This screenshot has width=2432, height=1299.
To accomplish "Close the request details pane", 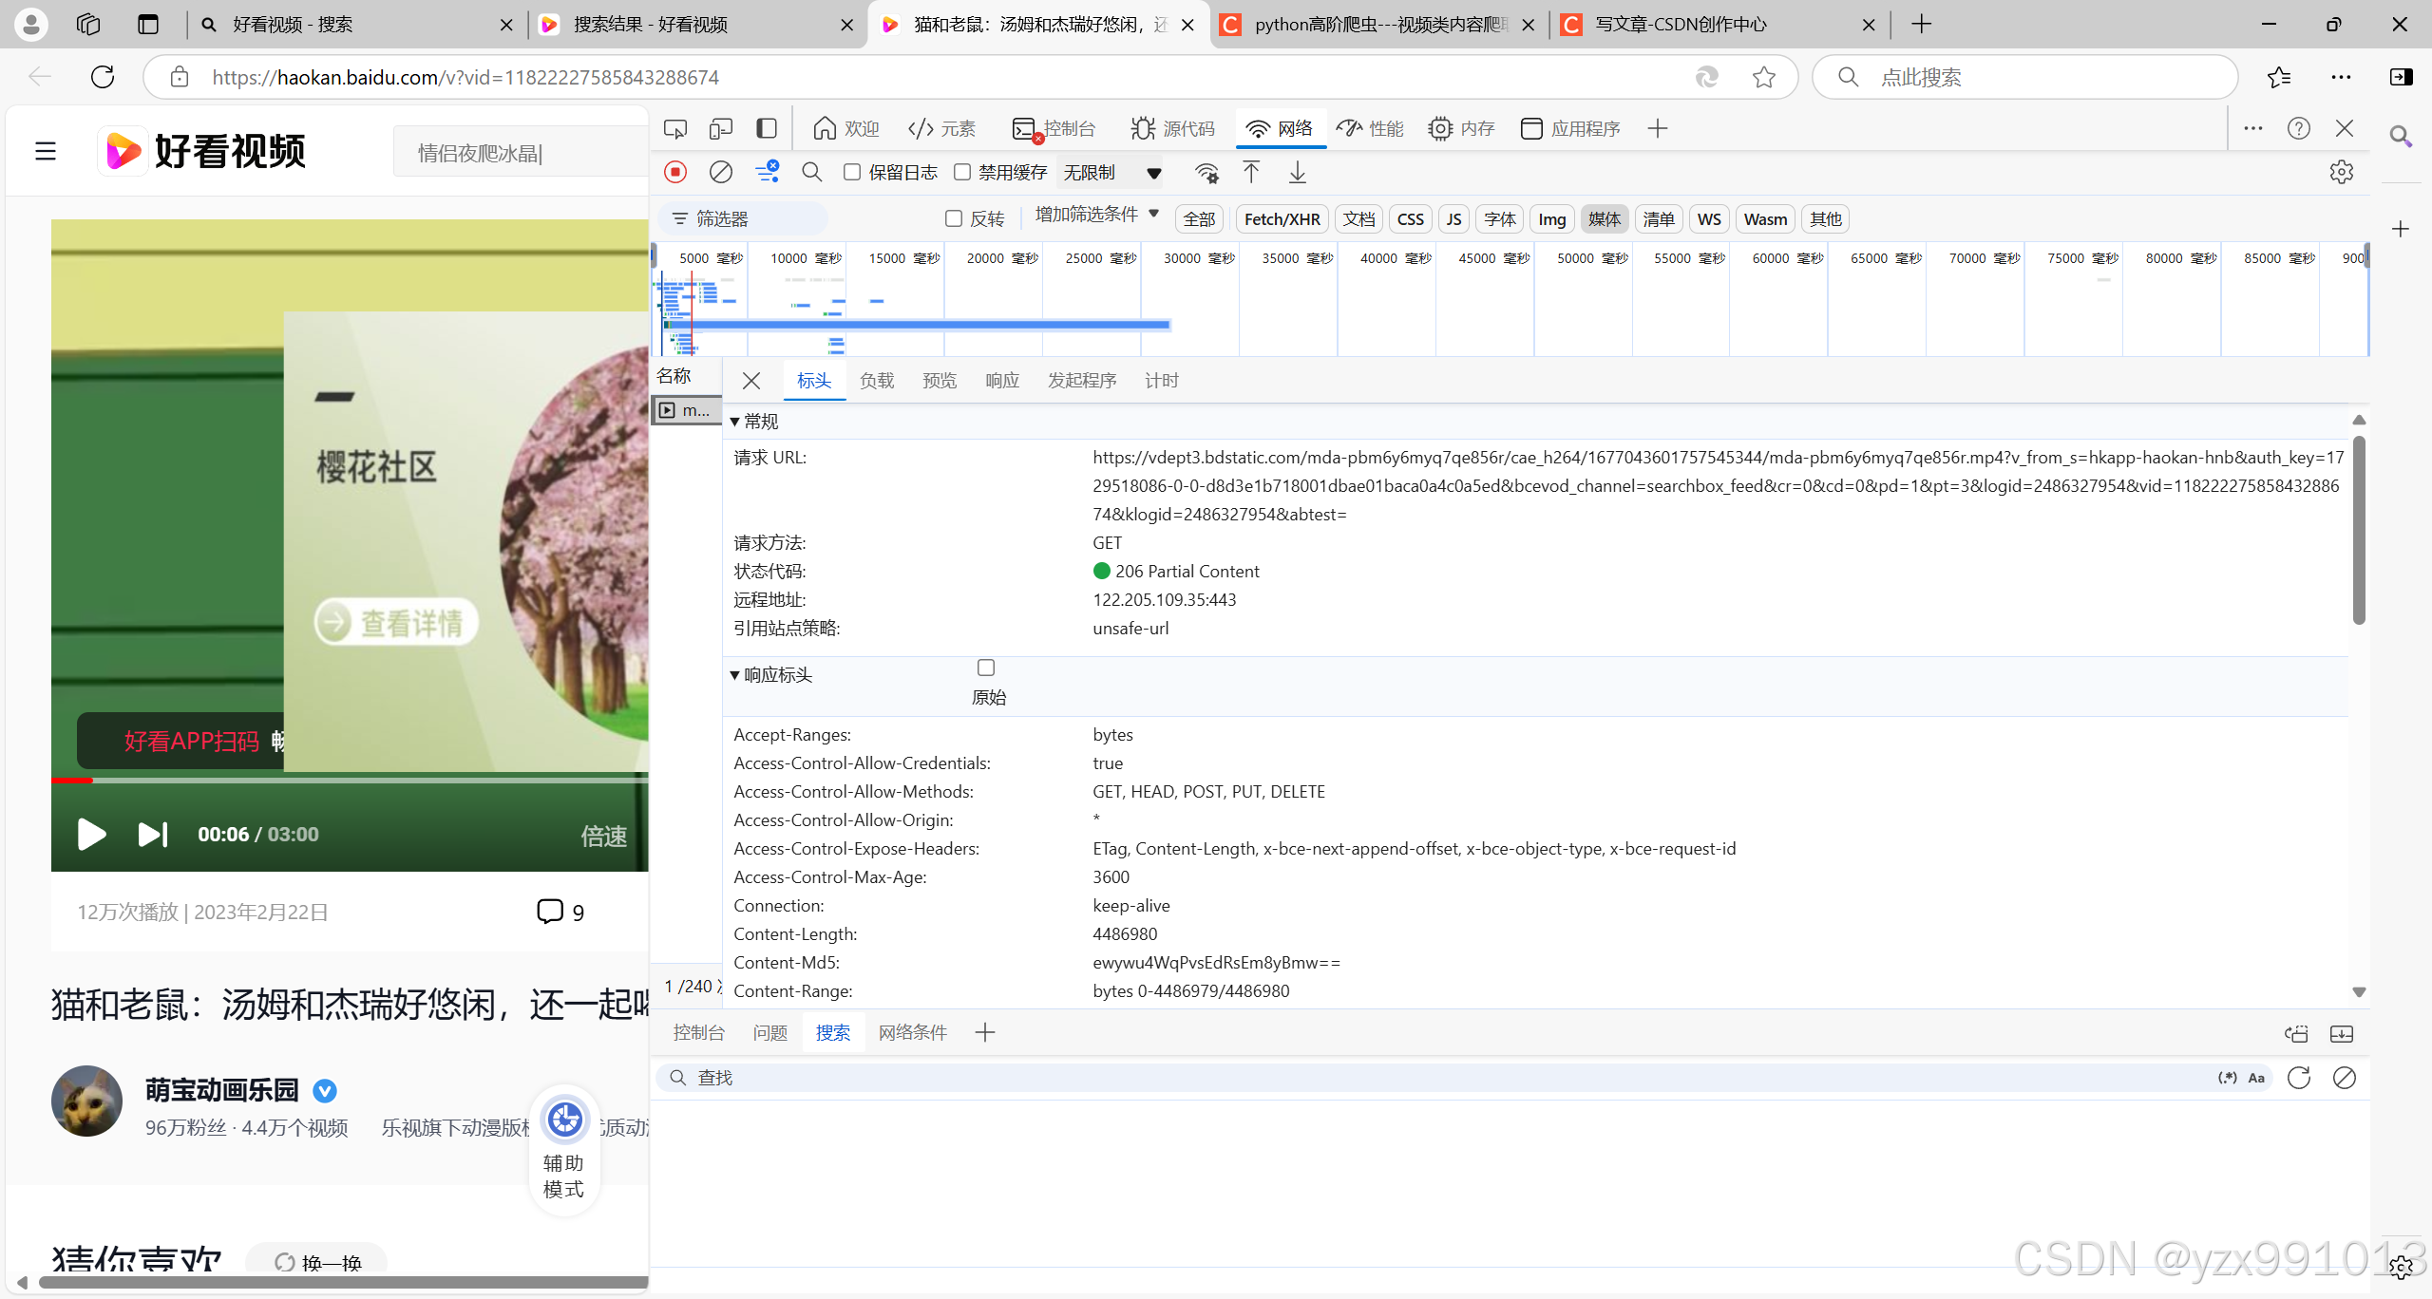I will coord(751,381).
